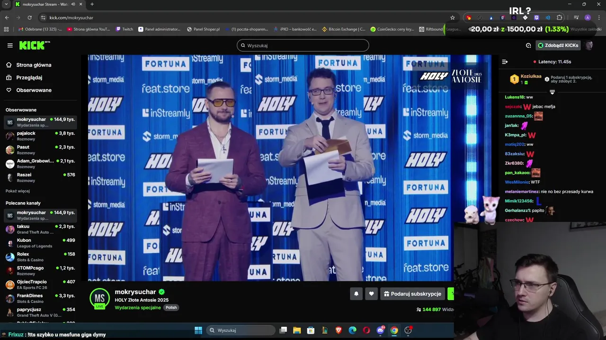Expand followed list with Pokaż więcej
The height and width of the screenshot is (340, 606).
coord(18,191)
